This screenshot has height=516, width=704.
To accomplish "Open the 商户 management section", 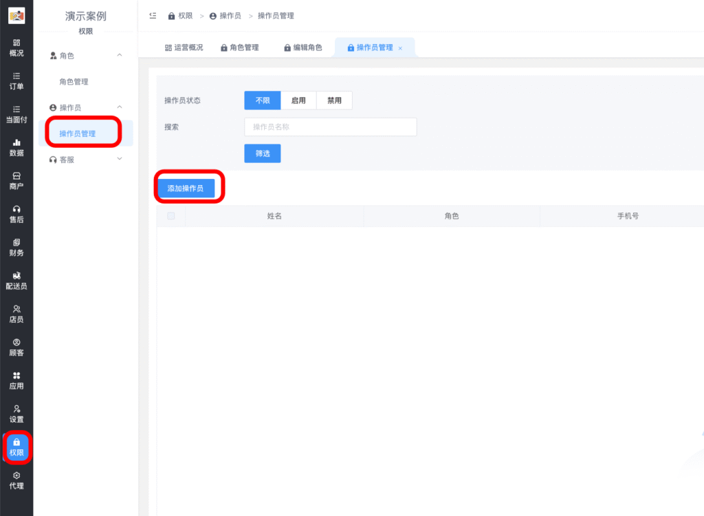I will pos(15,180).
